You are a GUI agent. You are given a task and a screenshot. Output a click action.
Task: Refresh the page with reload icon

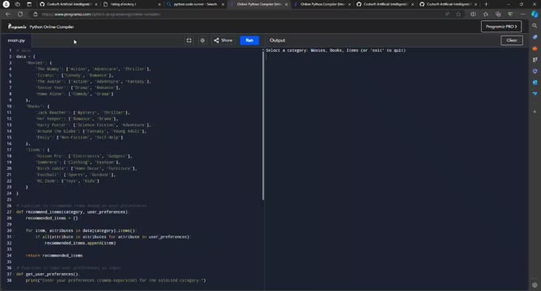point(20,14)
